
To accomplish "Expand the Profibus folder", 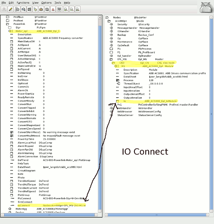I will pyautogui.click(x=8, y=17).
